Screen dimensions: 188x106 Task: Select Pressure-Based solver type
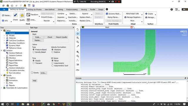33,49
